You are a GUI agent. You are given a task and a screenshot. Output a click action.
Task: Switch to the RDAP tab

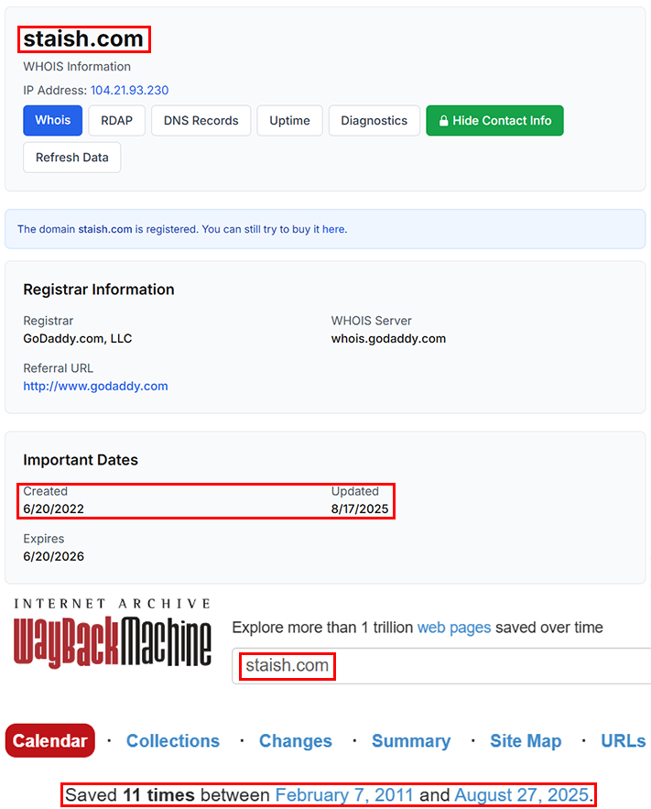(x=116, y=121)
